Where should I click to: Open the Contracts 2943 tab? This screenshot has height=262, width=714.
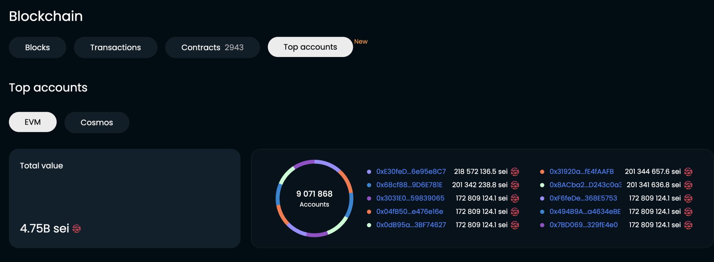click(212, 47)
